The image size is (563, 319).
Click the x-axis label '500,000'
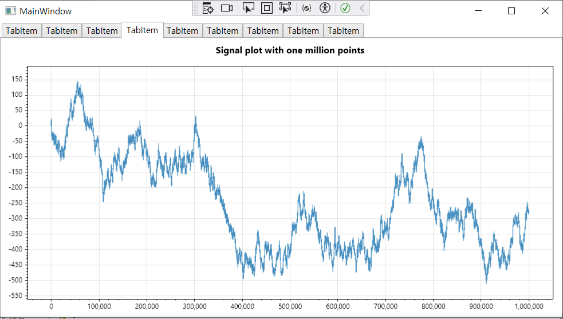click(x=290, y=306)
